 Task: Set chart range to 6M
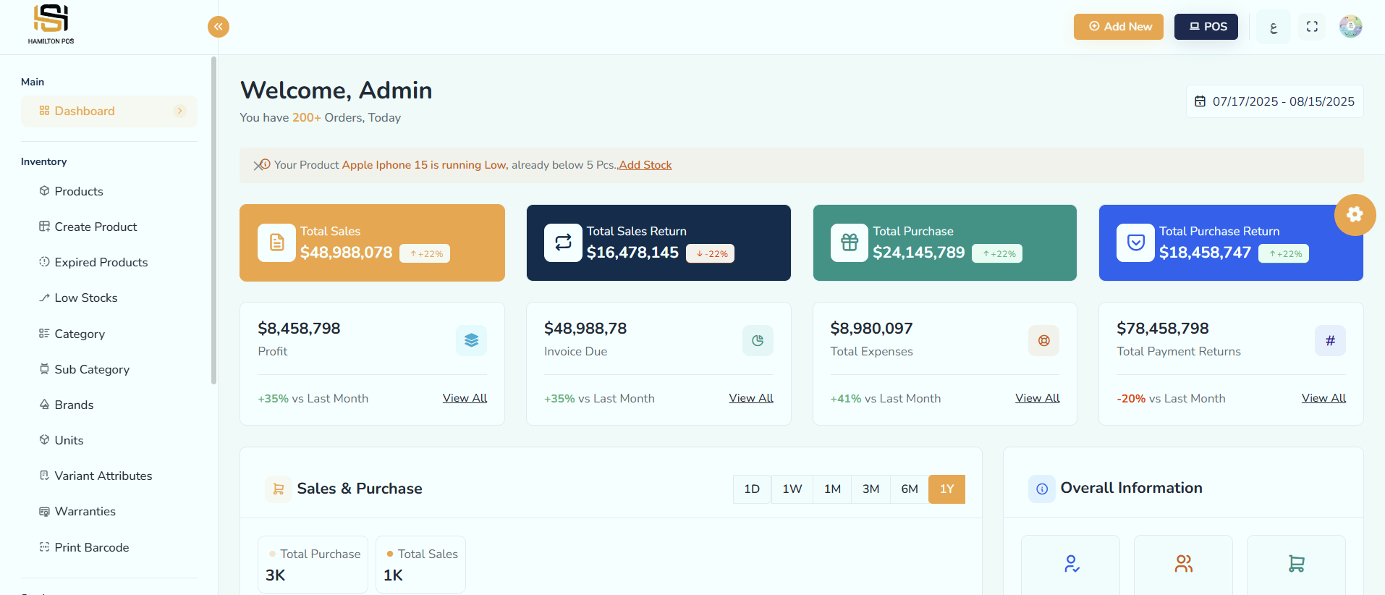point(910,489)
